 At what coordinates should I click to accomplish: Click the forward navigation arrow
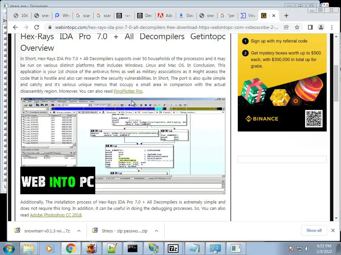(x=26, y=27)
